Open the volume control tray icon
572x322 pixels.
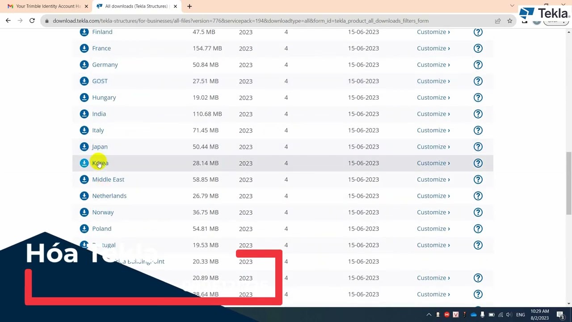pyautogui.click(x=509, y=314)
